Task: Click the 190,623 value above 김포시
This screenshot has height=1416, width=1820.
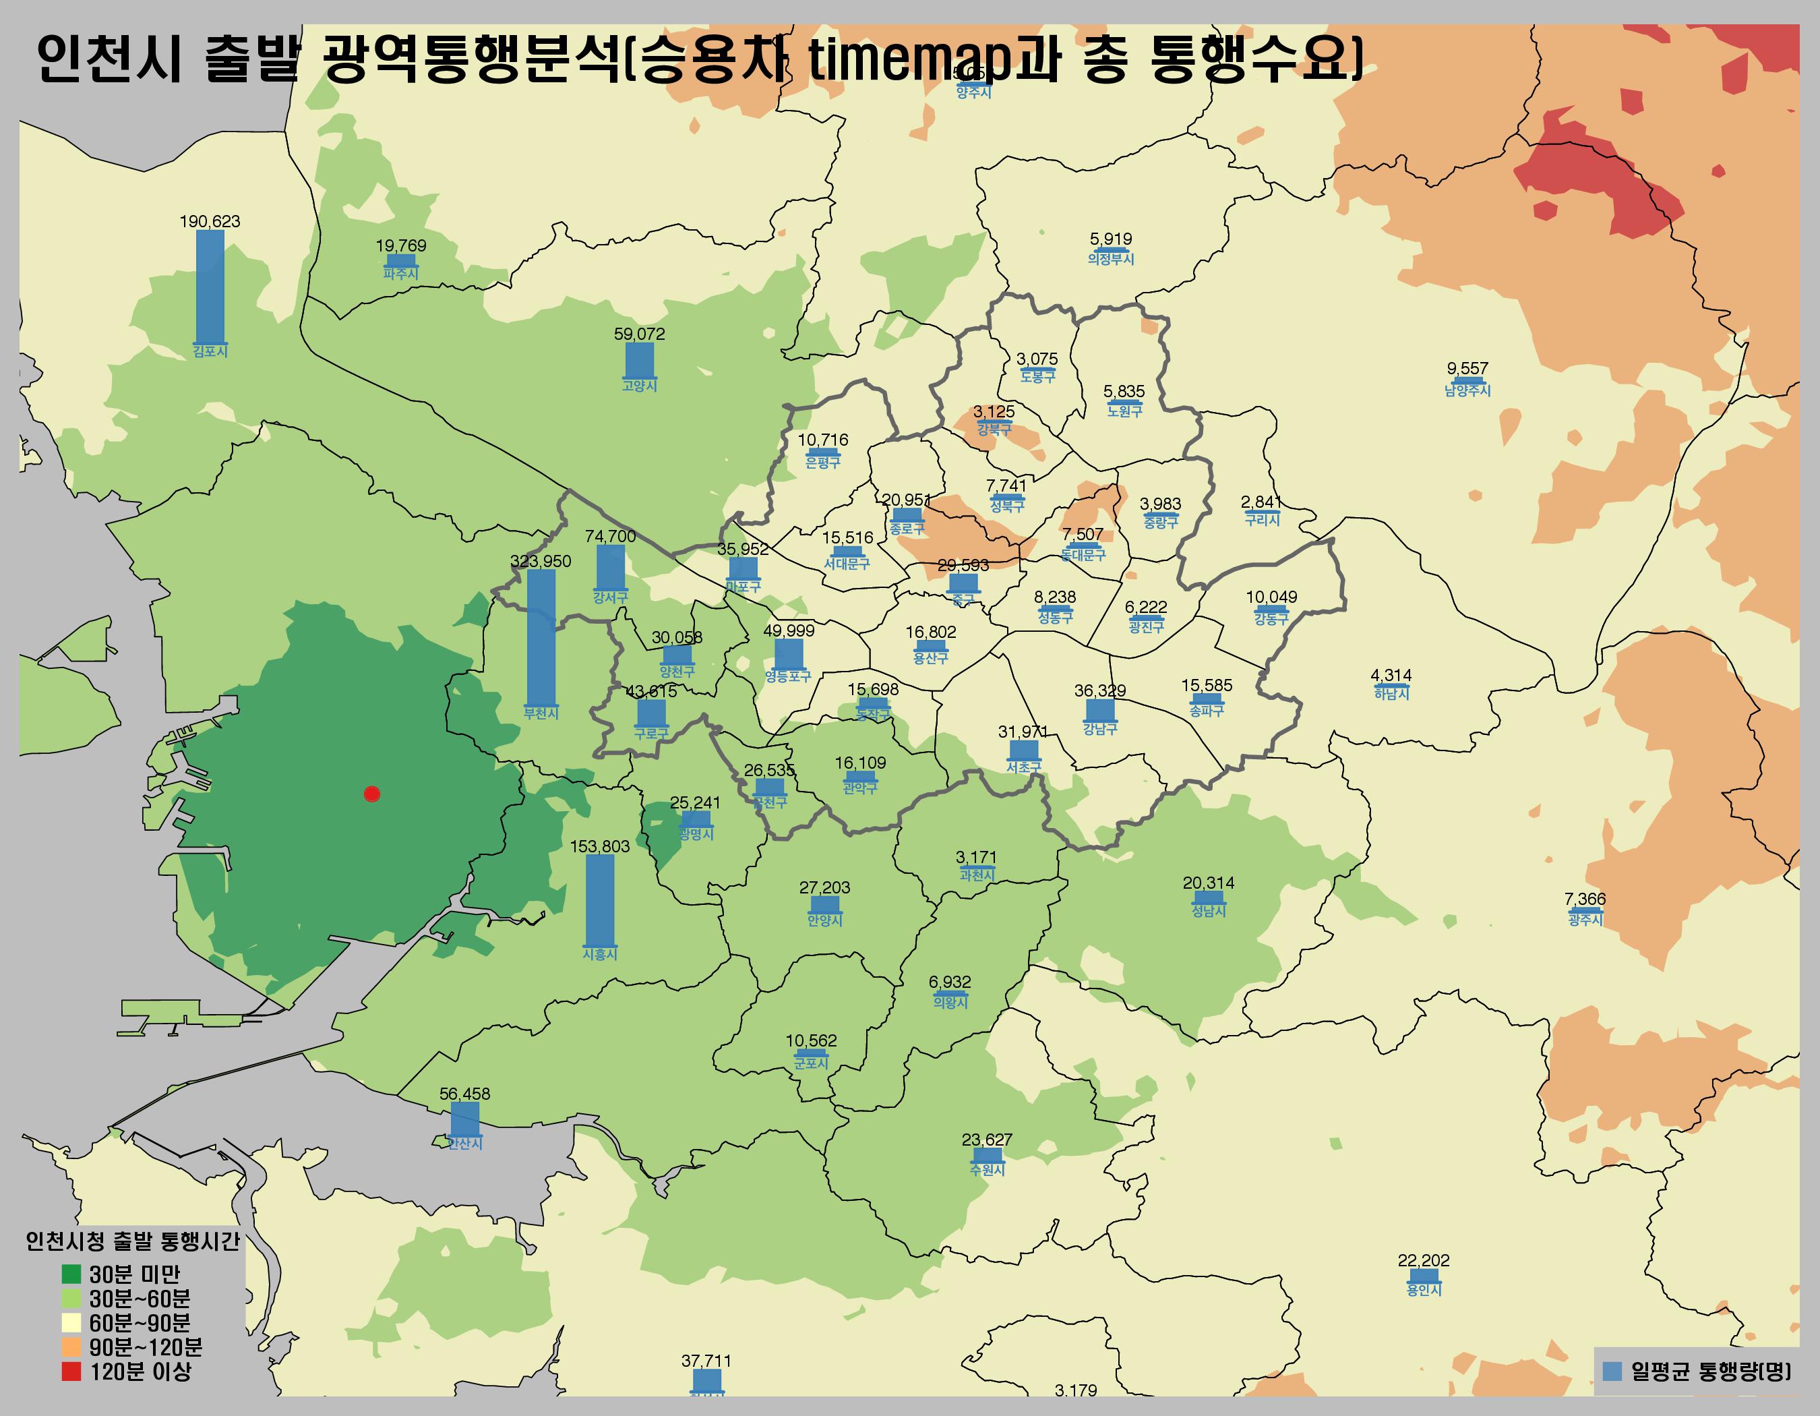Action: 210,222
